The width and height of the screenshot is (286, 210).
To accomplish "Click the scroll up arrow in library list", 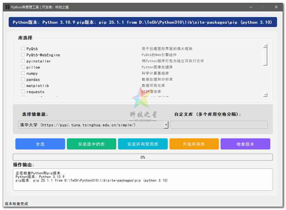I will click(x=265, y=46).
